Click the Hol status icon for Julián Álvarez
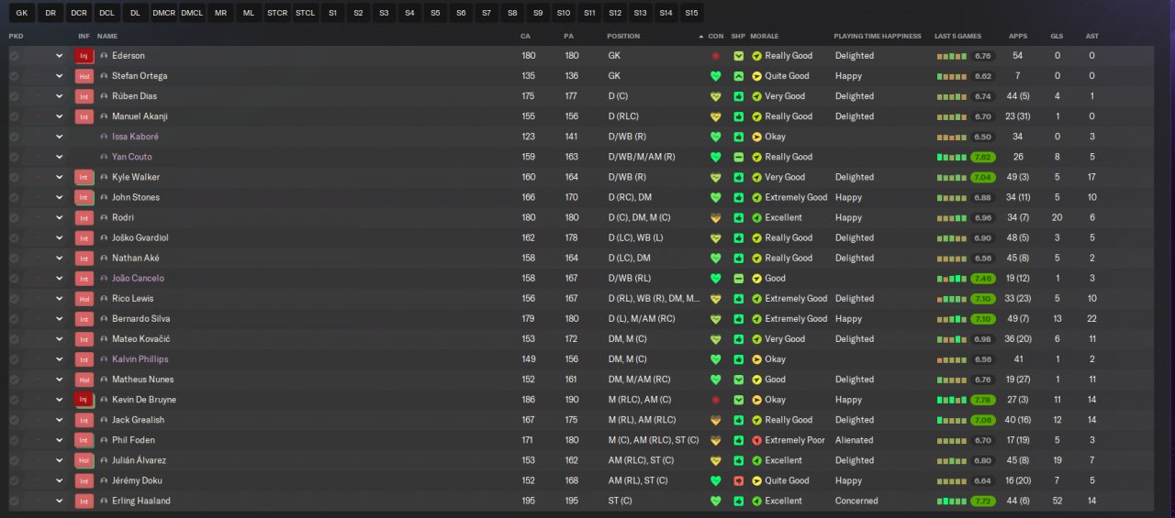 click(84, 460)
